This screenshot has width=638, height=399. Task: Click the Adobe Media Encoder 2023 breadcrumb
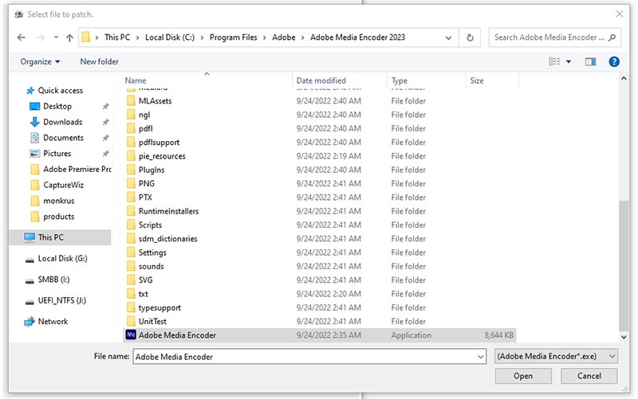point(357,37)
